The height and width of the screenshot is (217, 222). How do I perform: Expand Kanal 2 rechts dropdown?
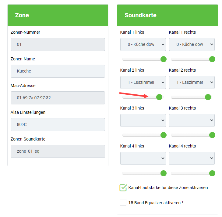192,82
